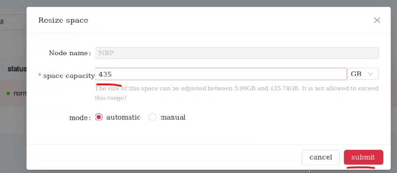
Task: Expand the unit selector chevron arrow
Action: click(x=370, y=74)
